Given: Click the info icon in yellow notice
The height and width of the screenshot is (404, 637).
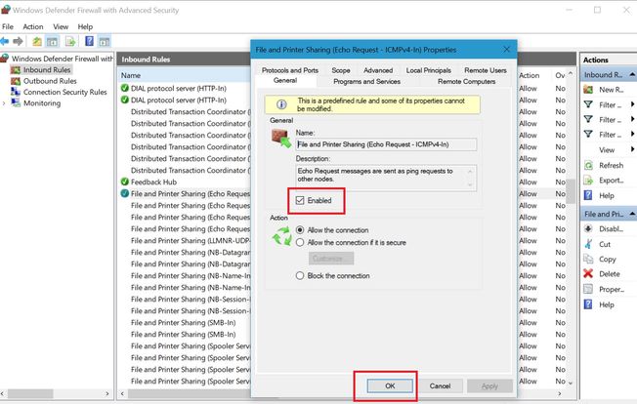Looking at the screenshot, I should (x=281, y=104).
